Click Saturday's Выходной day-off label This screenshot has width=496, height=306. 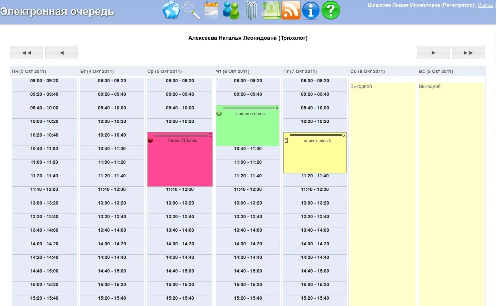point(361,86)
